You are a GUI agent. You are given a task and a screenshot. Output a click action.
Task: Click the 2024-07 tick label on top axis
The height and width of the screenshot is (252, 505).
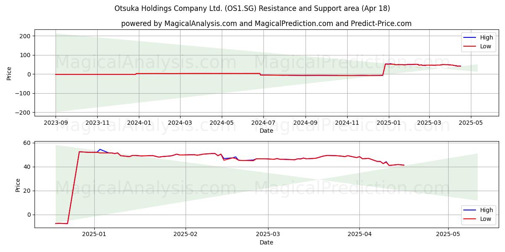263,123
